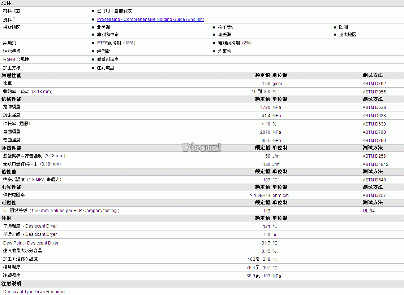Select the 南美洲 supply region
The width and height of the screenshot is (404, 295).
(x=225, y=35)
